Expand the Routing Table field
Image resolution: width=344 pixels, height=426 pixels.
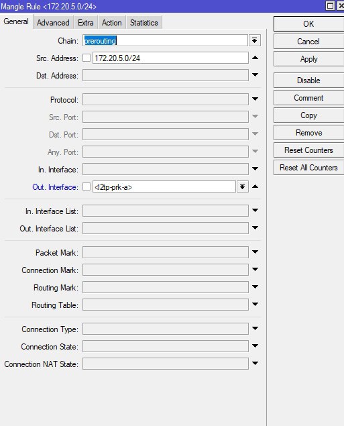point(255,304)
